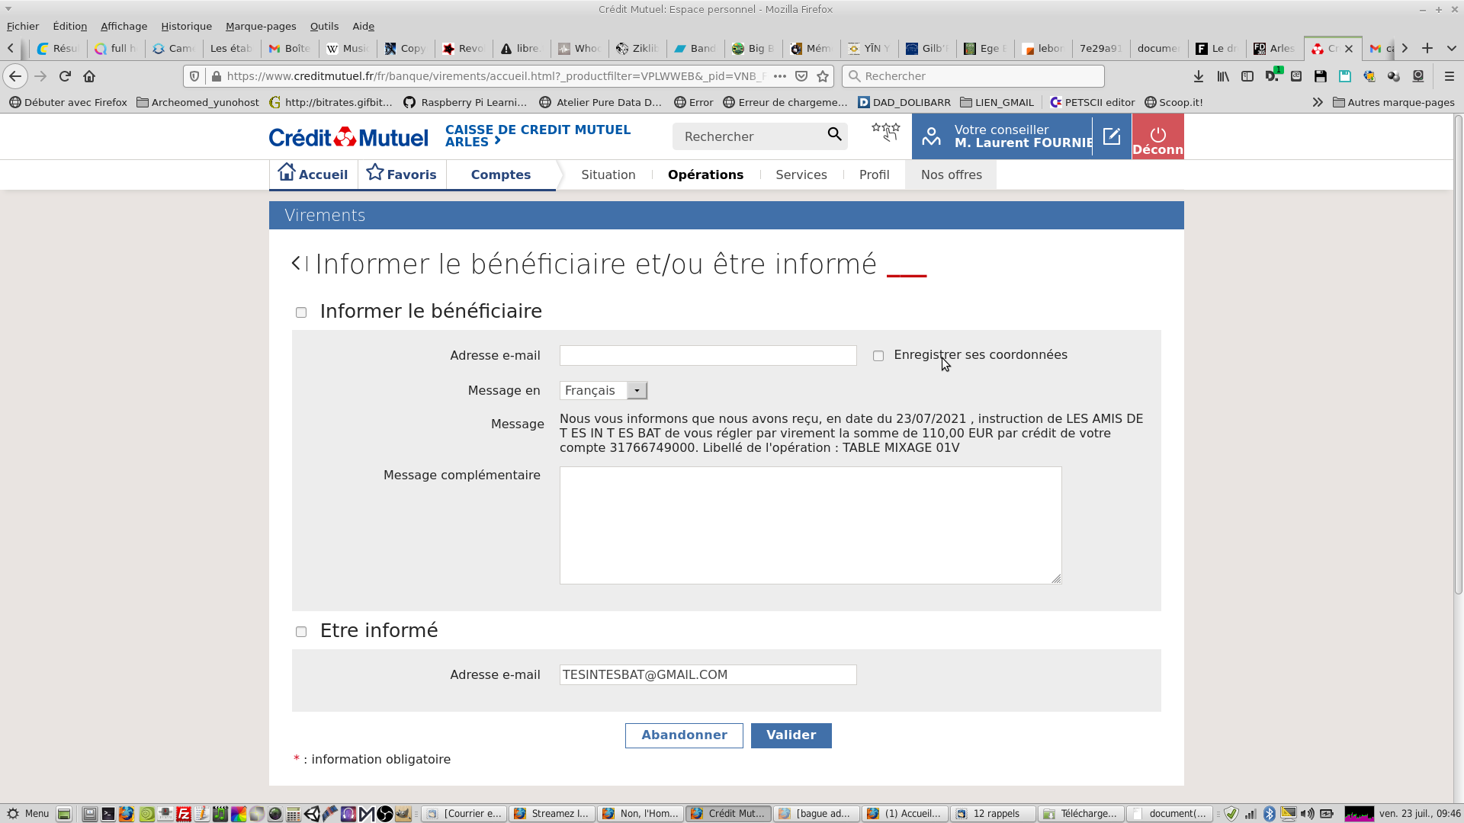
Task: Tick the Etre informé checkbox
Action: click(x=301, y=632)
